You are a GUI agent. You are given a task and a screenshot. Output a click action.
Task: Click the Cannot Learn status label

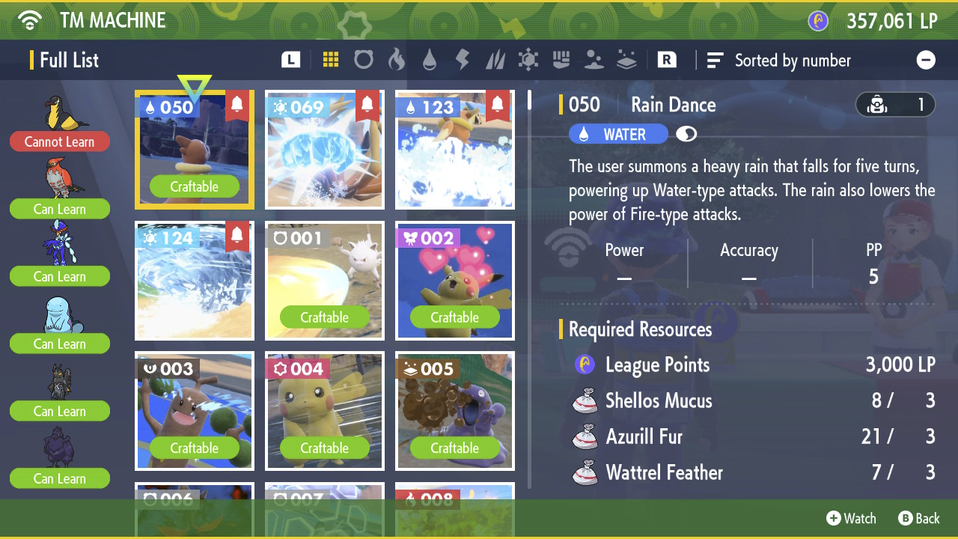(60, 141)
